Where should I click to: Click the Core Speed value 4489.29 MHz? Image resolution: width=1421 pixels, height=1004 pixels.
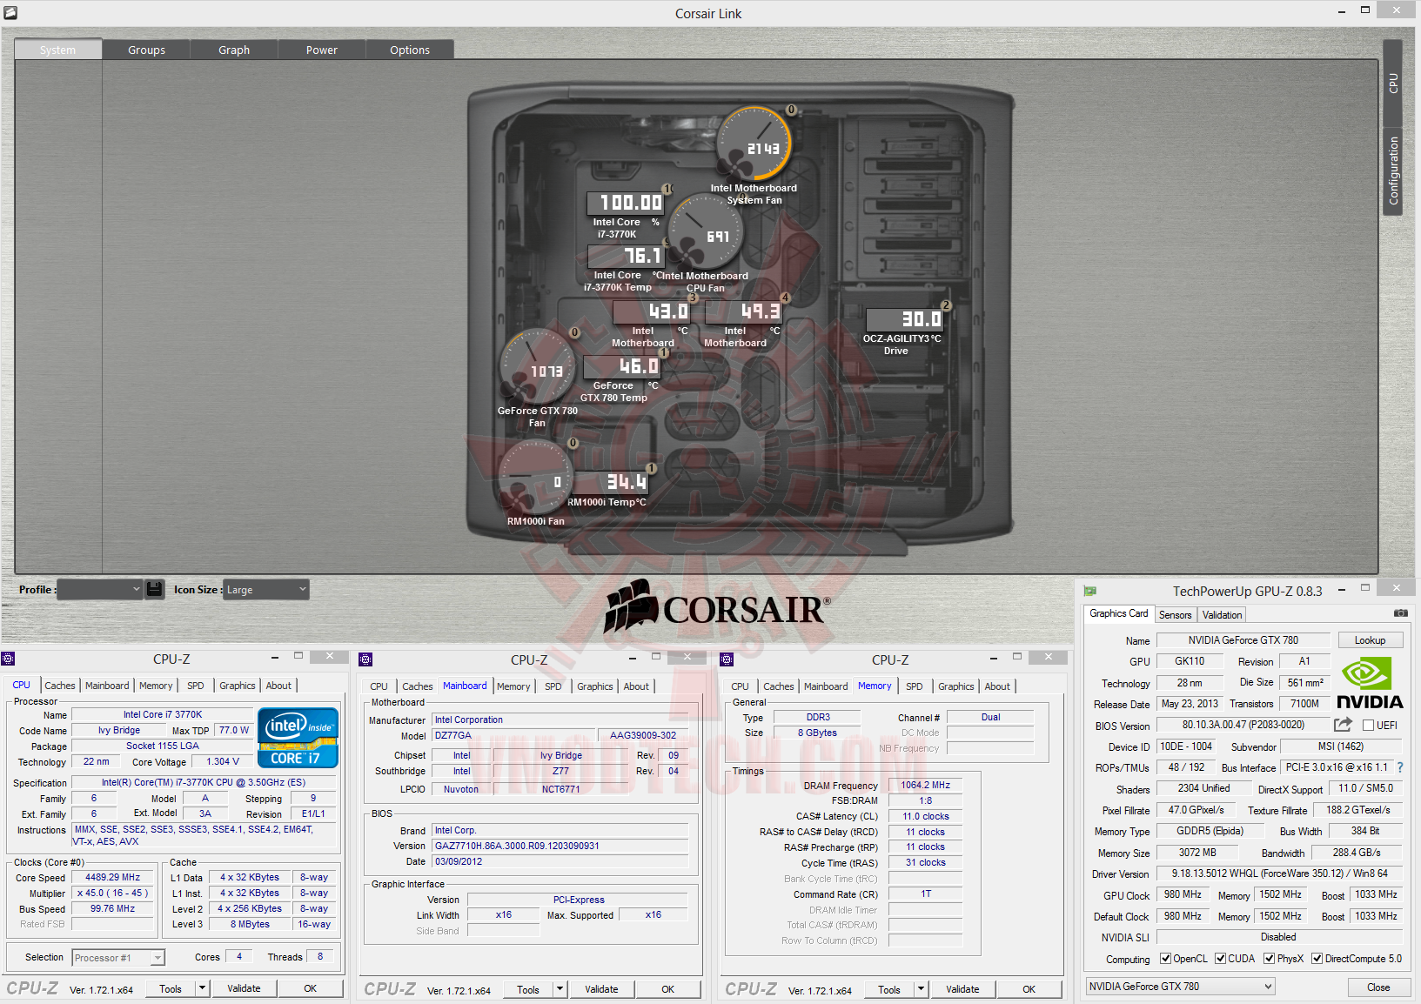pyautogui.click(x=113, y=877)
